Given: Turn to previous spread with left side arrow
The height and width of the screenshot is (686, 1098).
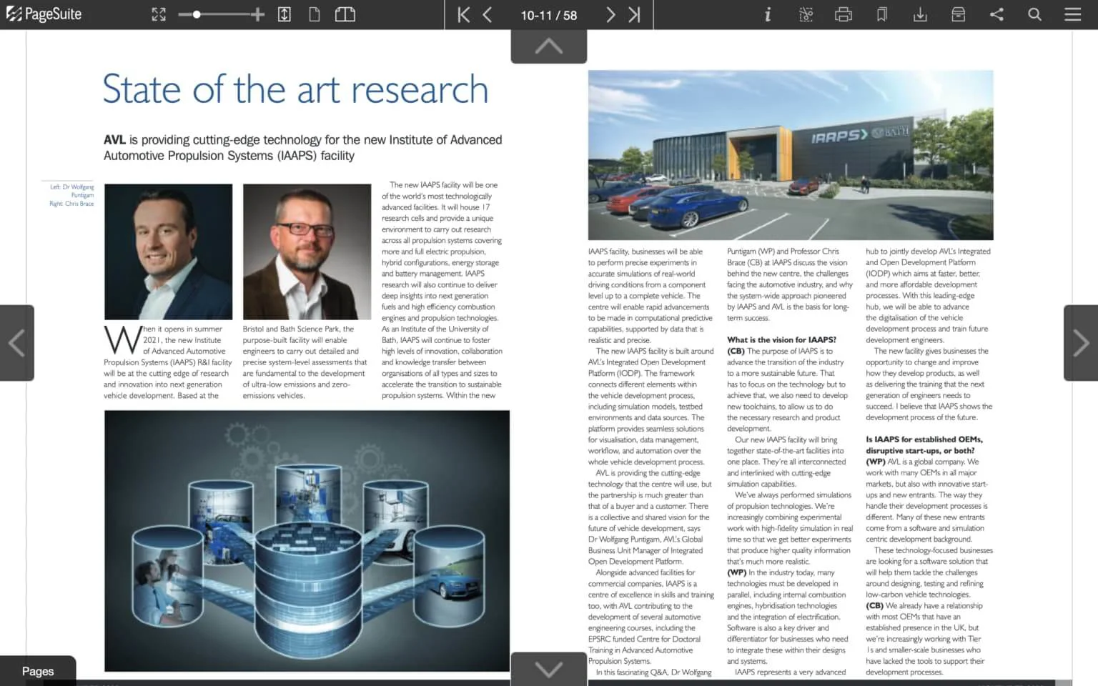Looking at the screenshot, I should pyautogui.click(x=17, y=343).
